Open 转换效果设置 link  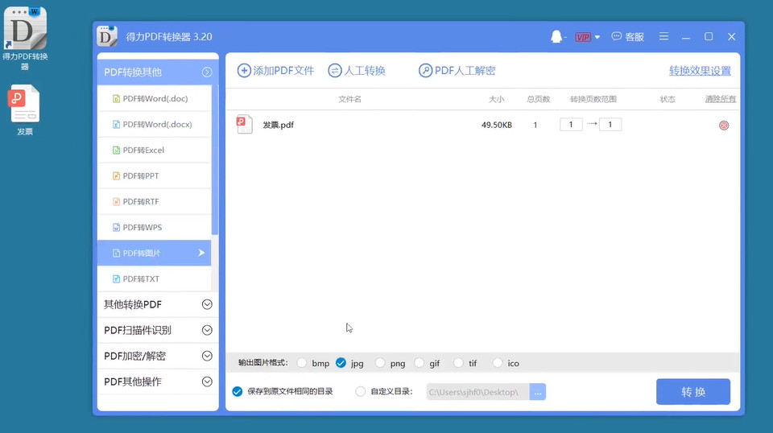pyautogui.click(x=700, y=71)
